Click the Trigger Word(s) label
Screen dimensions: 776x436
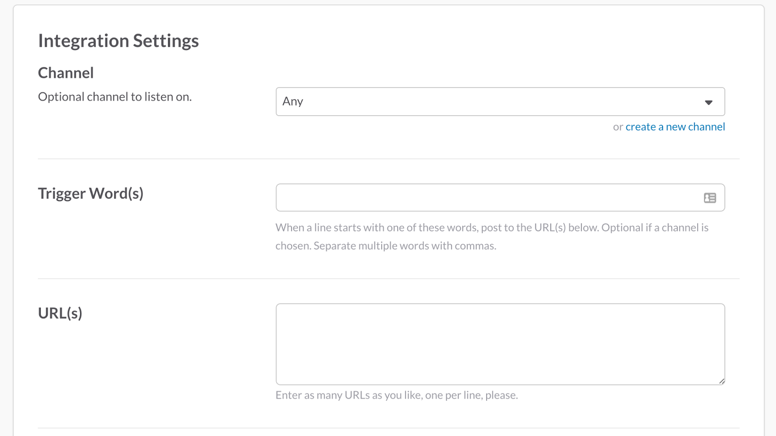tap(91, 194)
